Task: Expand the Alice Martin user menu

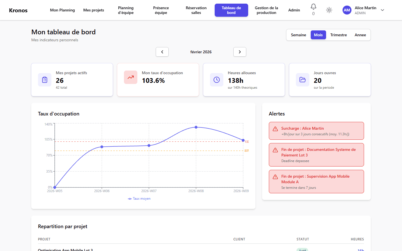Action: (382, 10)
